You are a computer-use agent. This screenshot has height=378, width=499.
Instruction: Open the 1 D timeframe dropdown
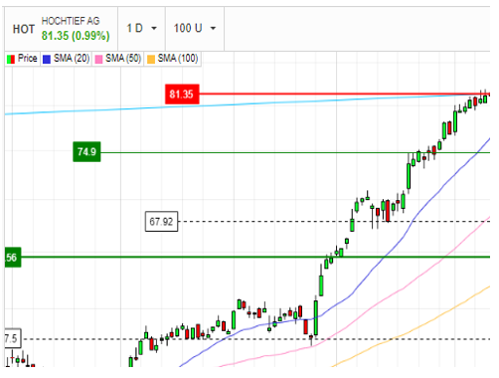click(141, 29)
